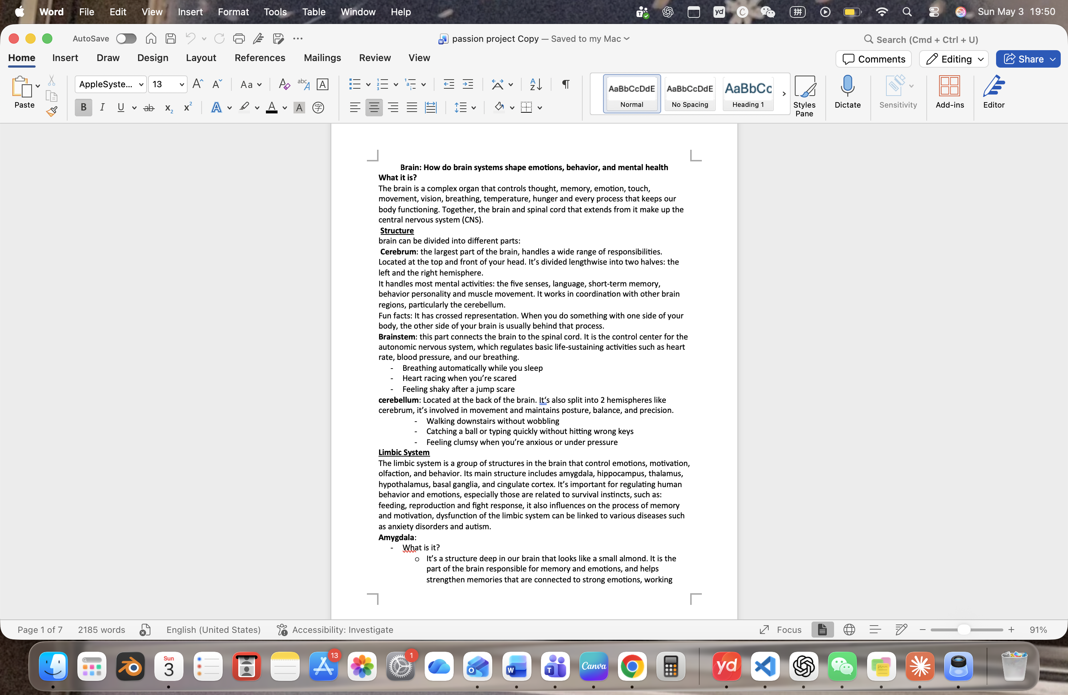Viewport: 1068px width, 695px height.
Task: Click the Decrease Font Size icon
Action: (x=217, y=84)
